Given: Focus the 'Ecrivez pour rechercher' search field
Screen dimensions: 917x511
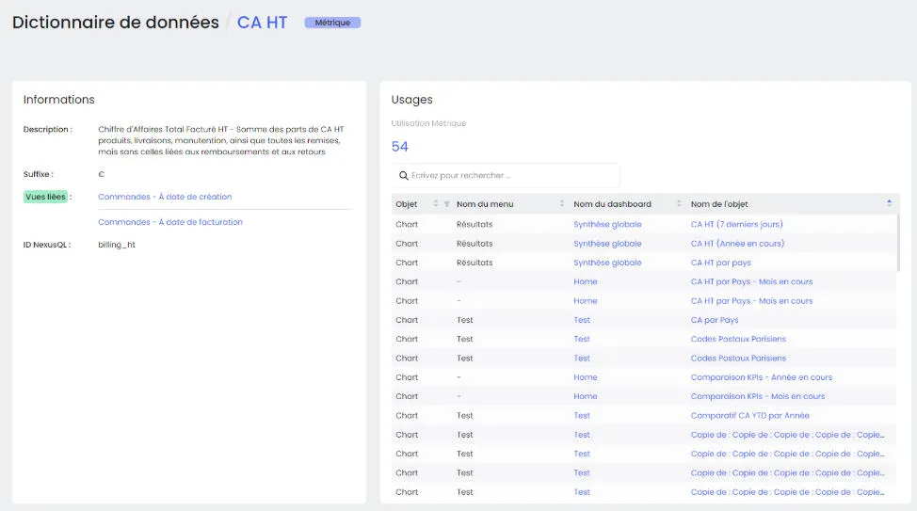Looking at the screenshot, I should click(506, 175).
